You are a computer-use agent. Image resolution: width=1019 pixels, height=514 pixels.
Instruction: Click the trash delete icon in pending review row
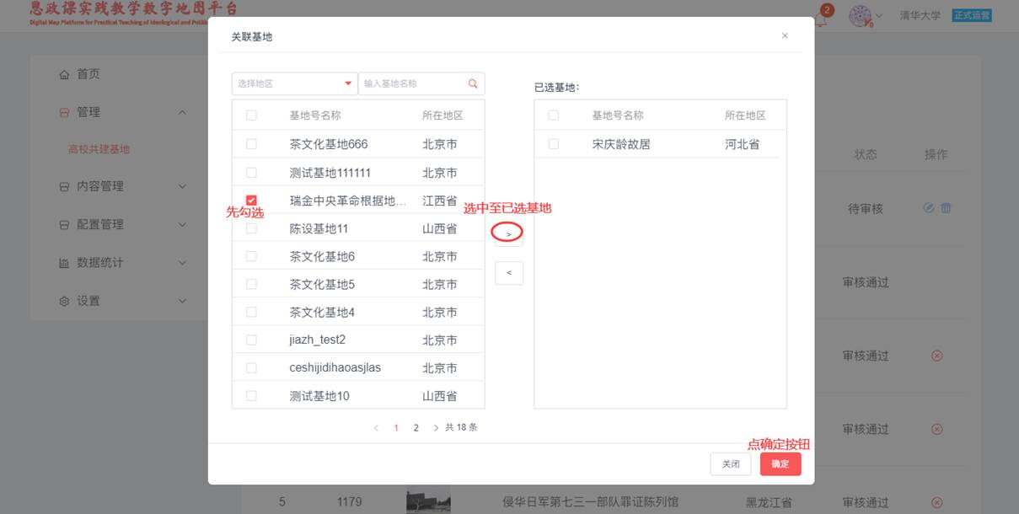(946, 208)
